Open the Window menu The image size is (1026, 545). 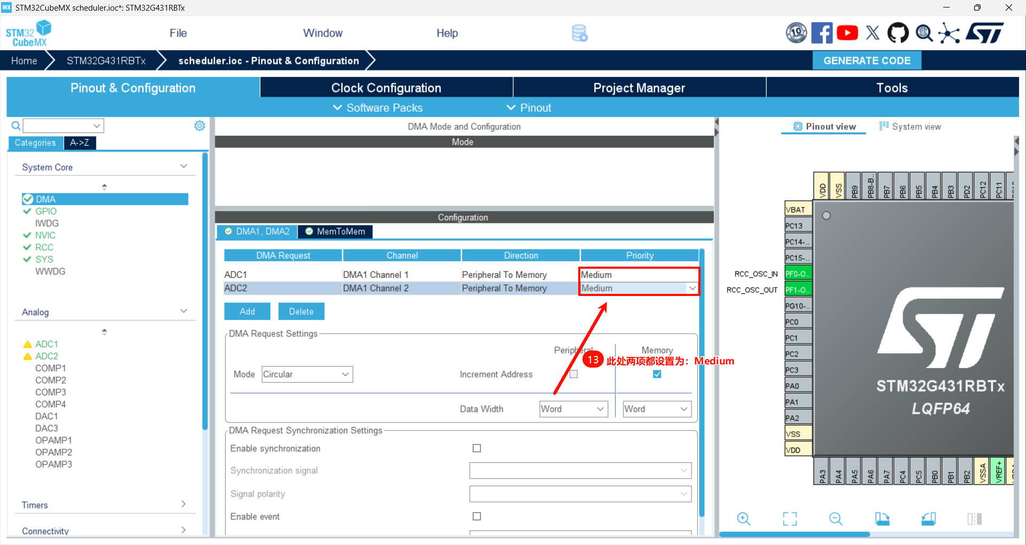[323, 33]
